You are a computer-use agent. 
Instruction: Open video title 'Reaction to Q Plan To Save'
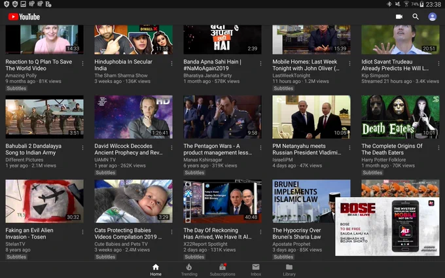tap(39, 65)
